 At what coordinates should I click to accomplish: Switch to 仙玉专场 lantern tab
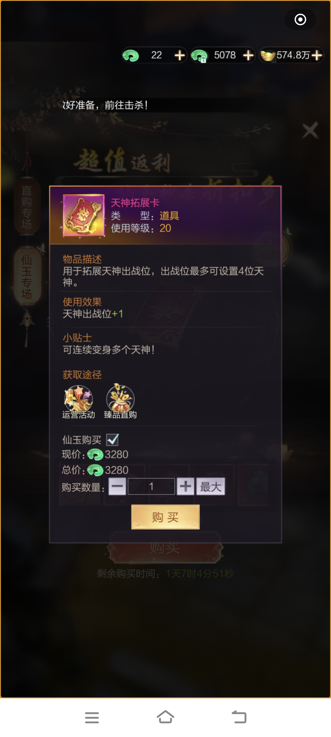click(27, 277)
